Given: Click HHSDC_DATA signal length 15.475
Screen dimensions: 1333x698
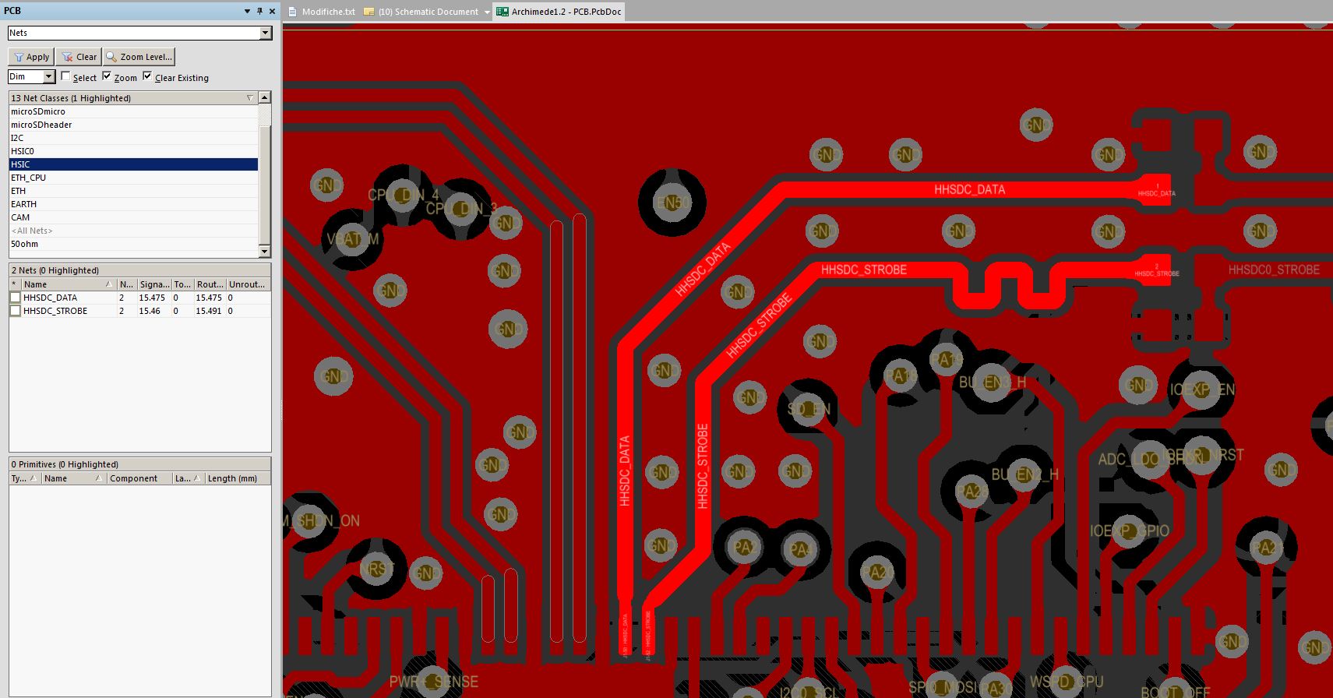Looking at the screenshot, I should pyautogui.click(x=152, y=298).
